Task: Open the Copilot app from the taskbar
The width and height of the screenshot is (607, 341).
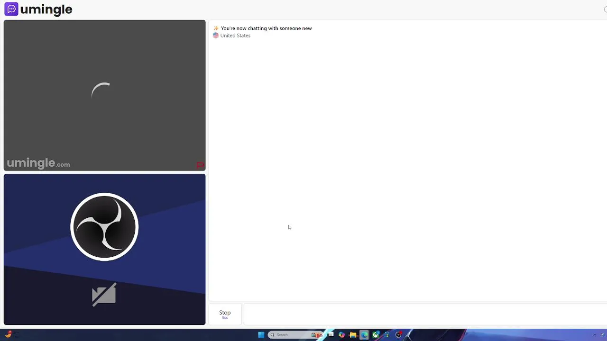Action: click(x=341, y=335)
